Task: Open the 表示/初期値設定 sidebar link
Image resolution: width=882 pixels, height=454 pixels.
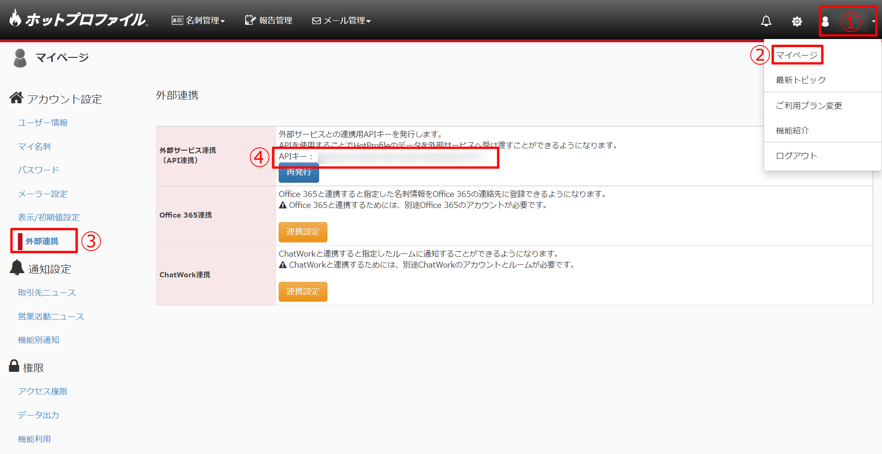Action: pyautogui.click(x=49, y=217)
